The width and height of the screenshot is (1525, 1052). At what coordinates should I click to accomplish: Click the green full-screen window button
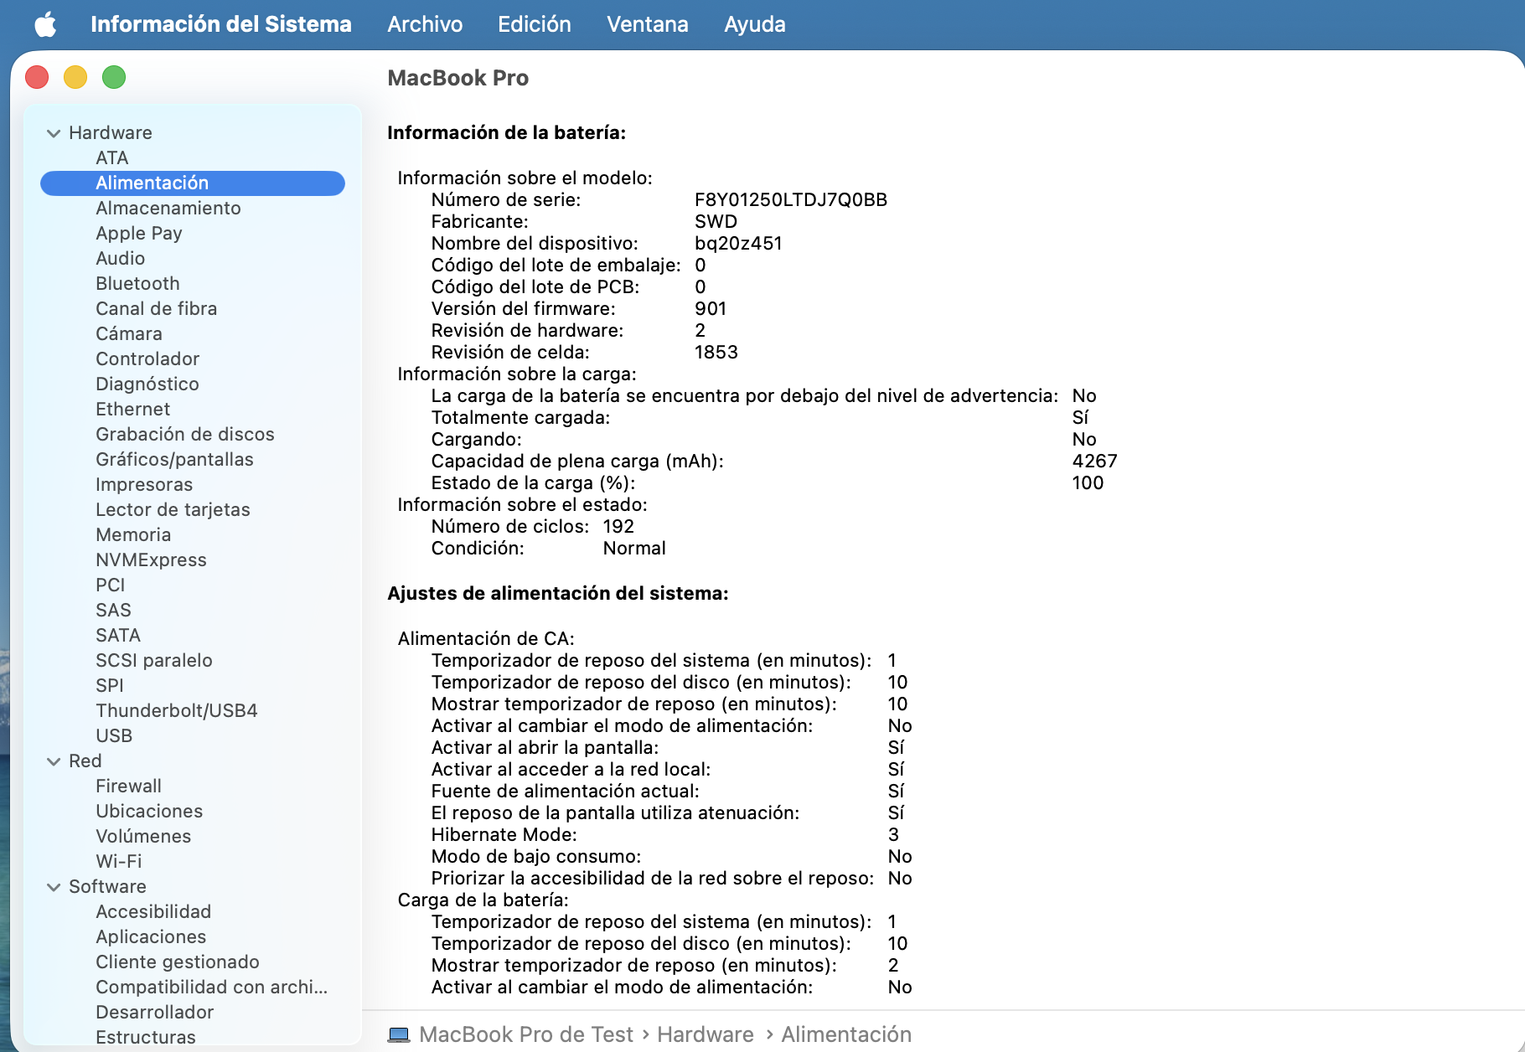coord(114,77)
